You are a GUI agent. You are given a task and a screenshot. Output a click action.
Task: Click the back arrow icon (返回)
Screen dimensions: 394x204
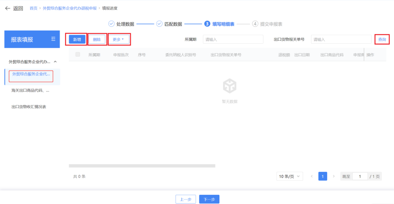(7, 8)
